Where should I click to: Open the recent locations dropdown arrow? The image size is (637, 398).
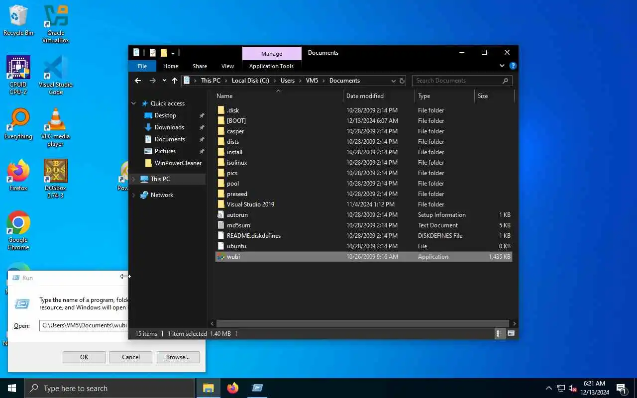164,81
